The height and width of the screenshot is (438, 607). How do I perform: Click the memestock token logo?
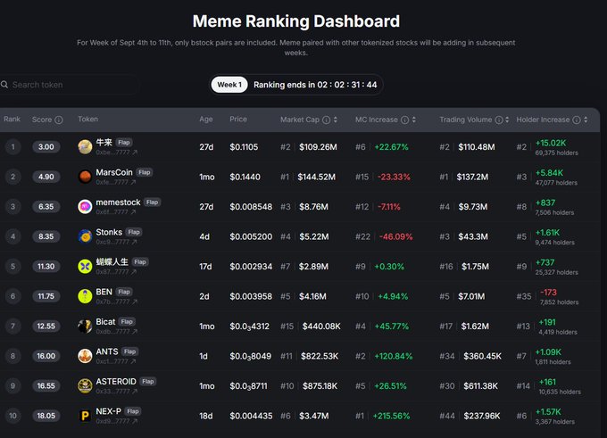(85, 207)
